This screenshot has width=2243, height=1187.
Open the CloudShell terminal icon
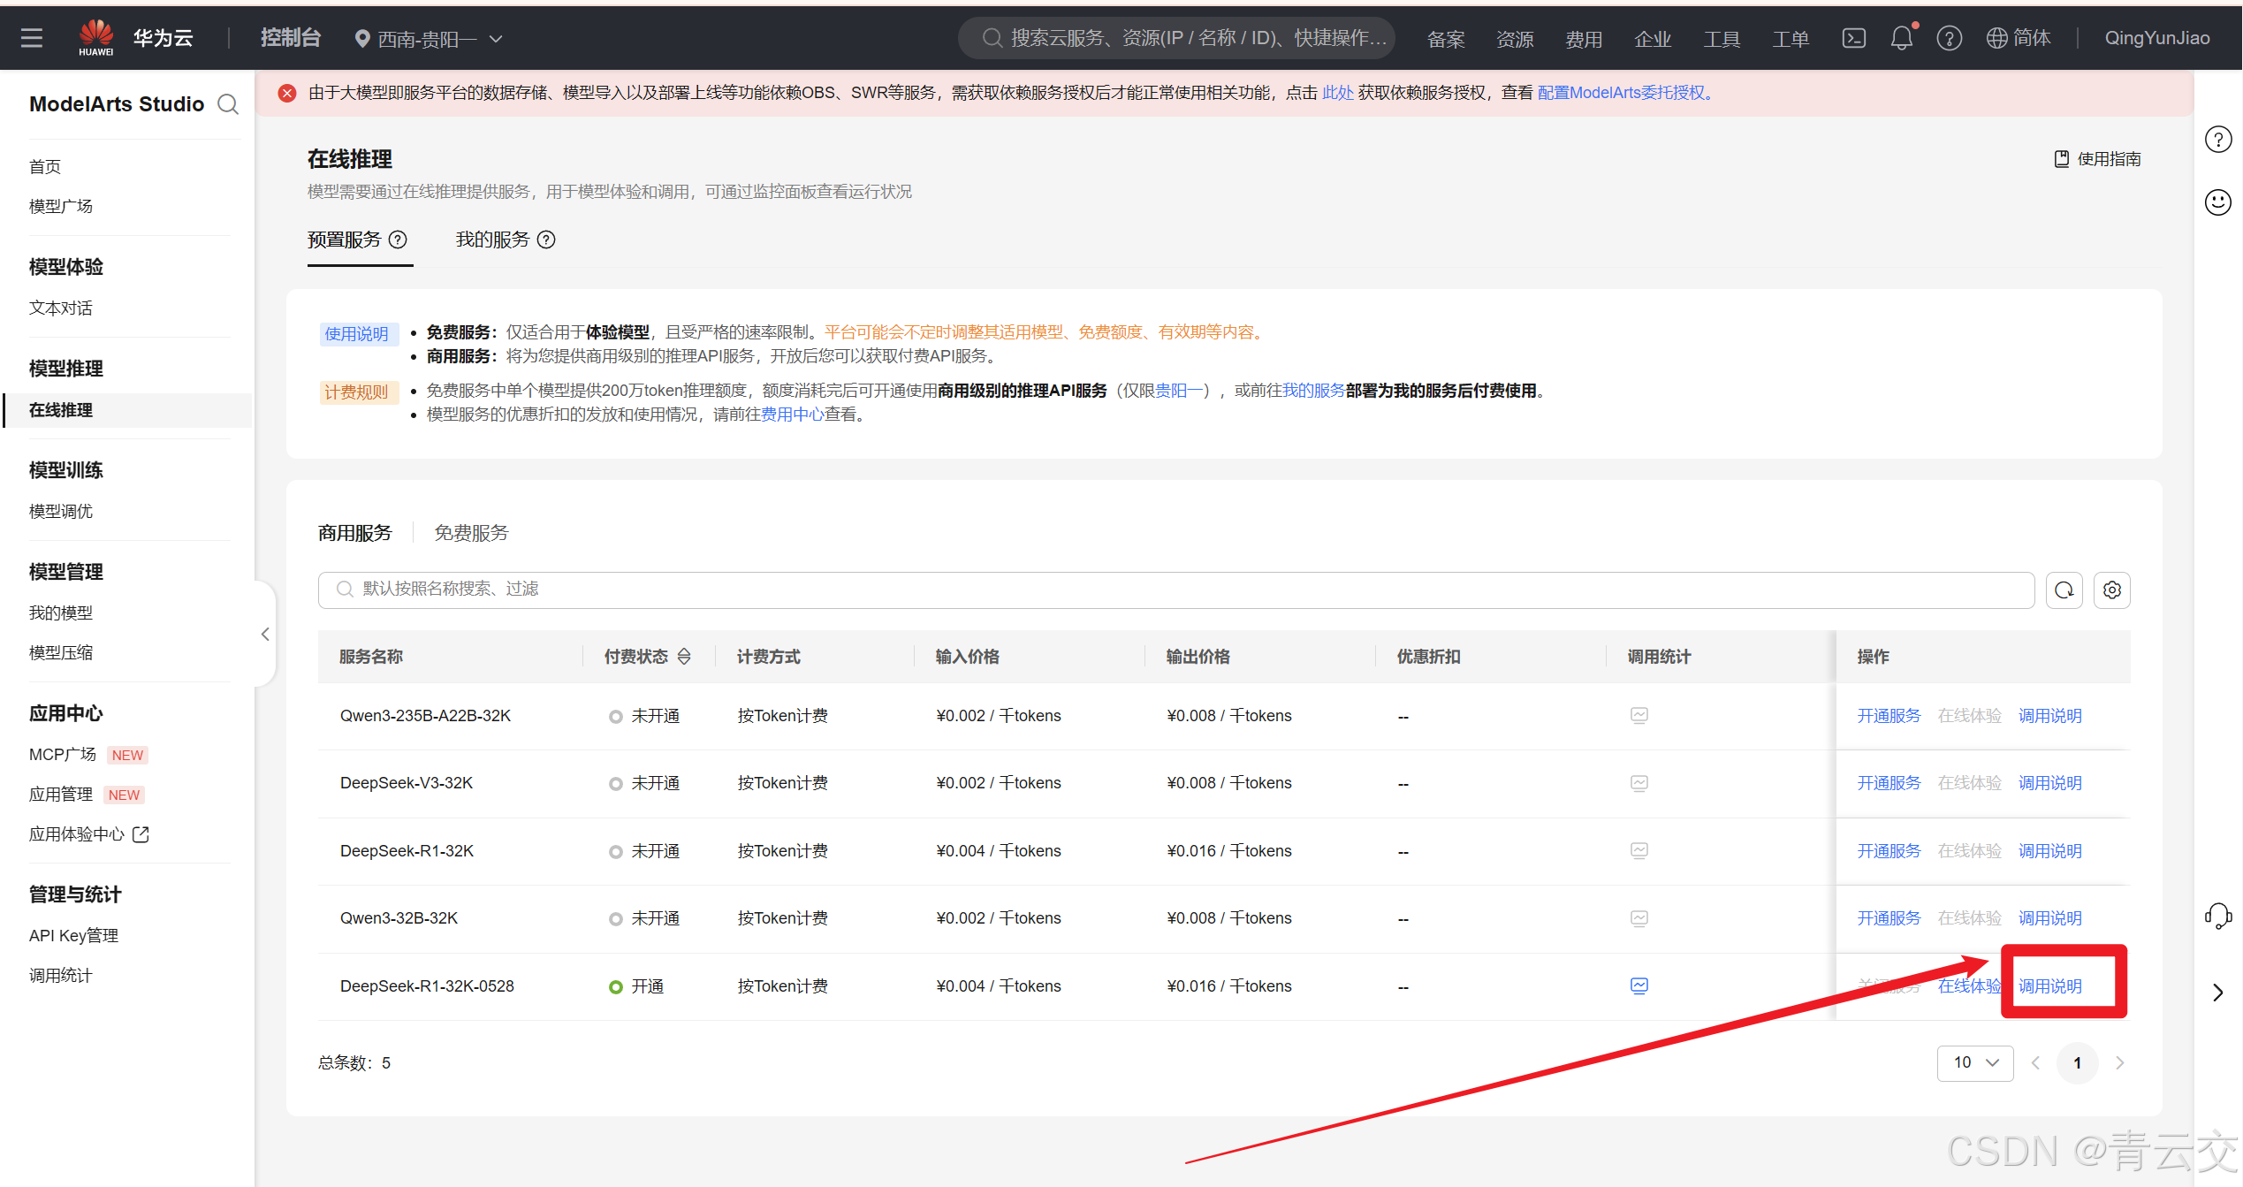[x=1853, y=38]
